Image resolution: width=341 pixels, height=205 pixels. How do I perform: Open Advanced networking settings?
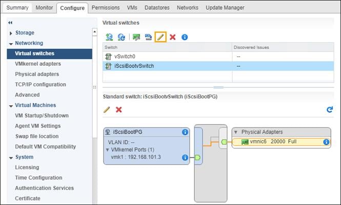(x=27, y=95)
